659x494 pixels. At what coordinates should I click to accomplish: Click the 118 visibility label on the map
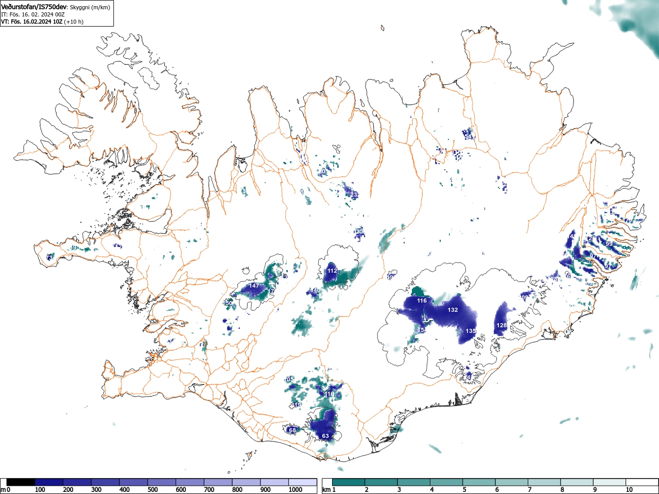tap(329, 394)
